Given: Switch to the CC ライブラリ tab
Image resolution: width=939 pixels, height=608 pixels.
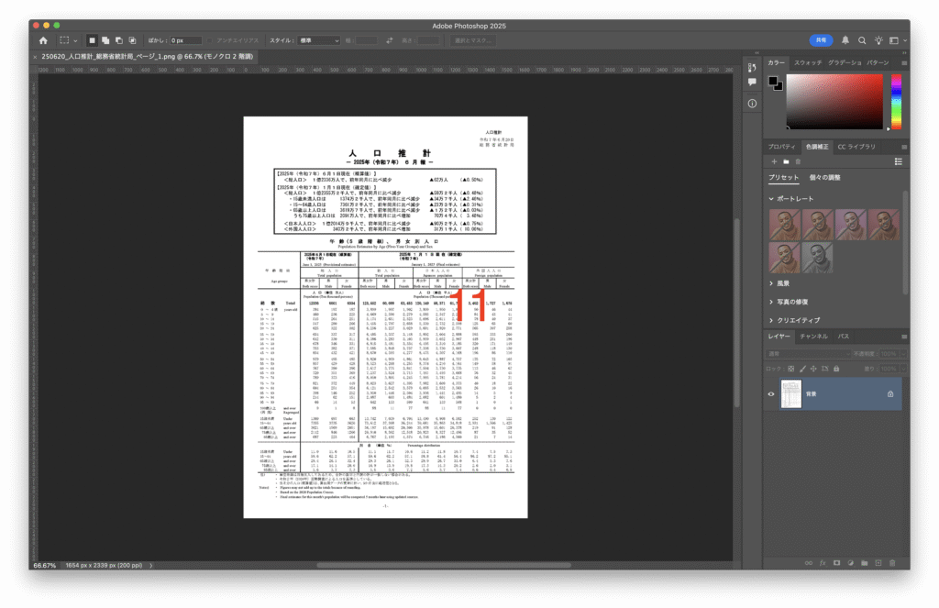Looking at the screenshot, I should (x=856, y=147).
